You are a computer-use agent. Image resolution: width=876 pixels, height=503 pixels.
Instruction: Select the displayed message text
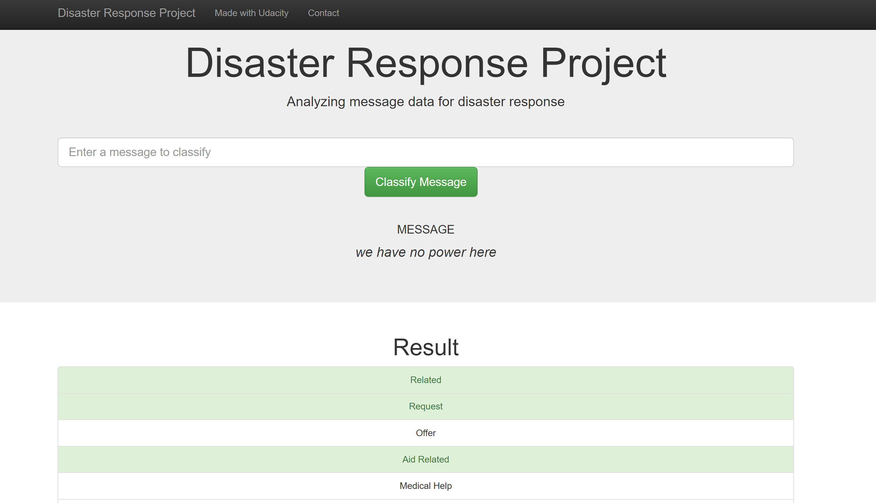point(425,252)
